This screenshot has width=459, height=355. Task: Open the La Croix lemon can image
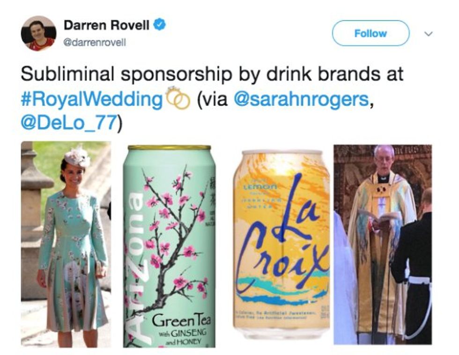[281, 244]
